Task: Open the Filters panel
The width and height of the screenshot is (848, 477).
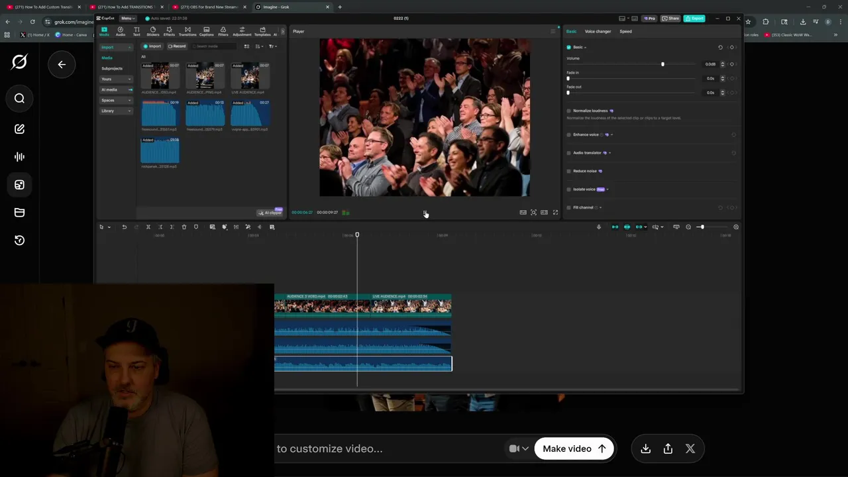Action: tap(223, 31)
